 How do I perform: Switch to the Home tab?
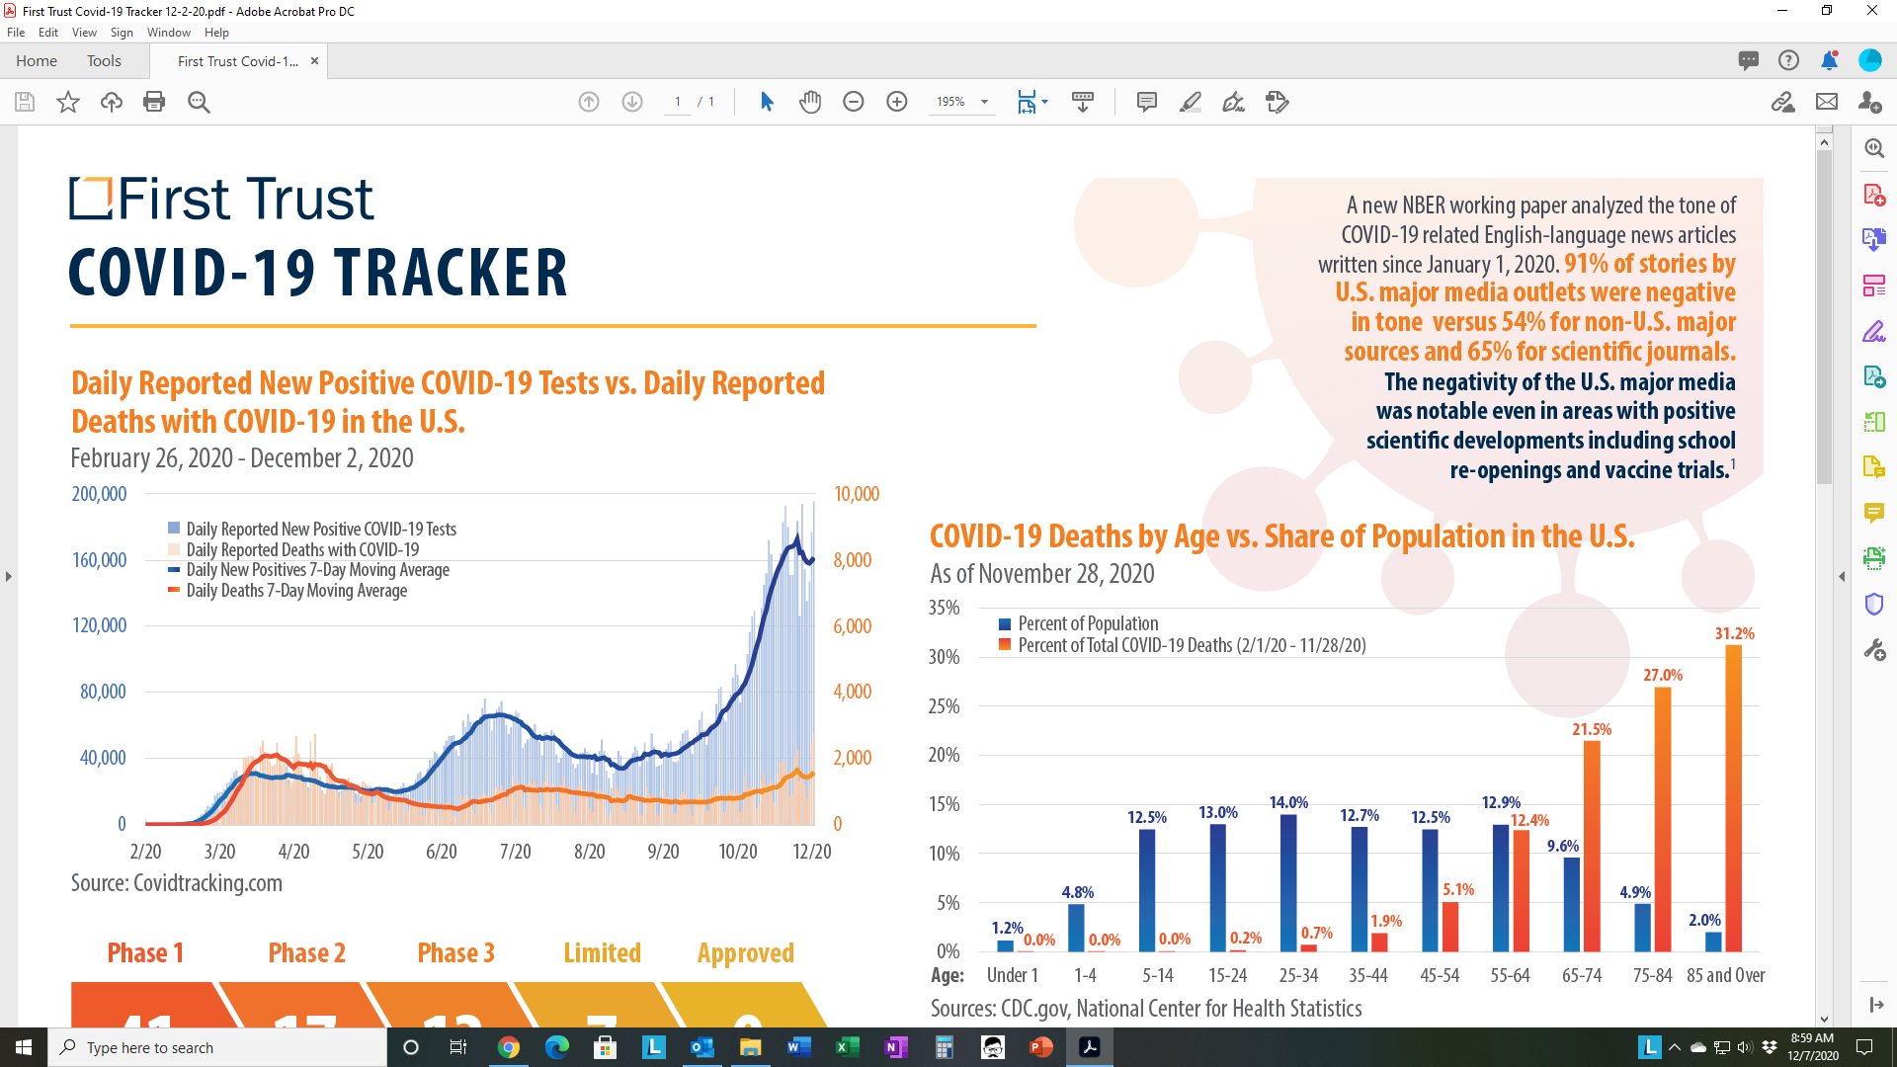coord(37,61)
